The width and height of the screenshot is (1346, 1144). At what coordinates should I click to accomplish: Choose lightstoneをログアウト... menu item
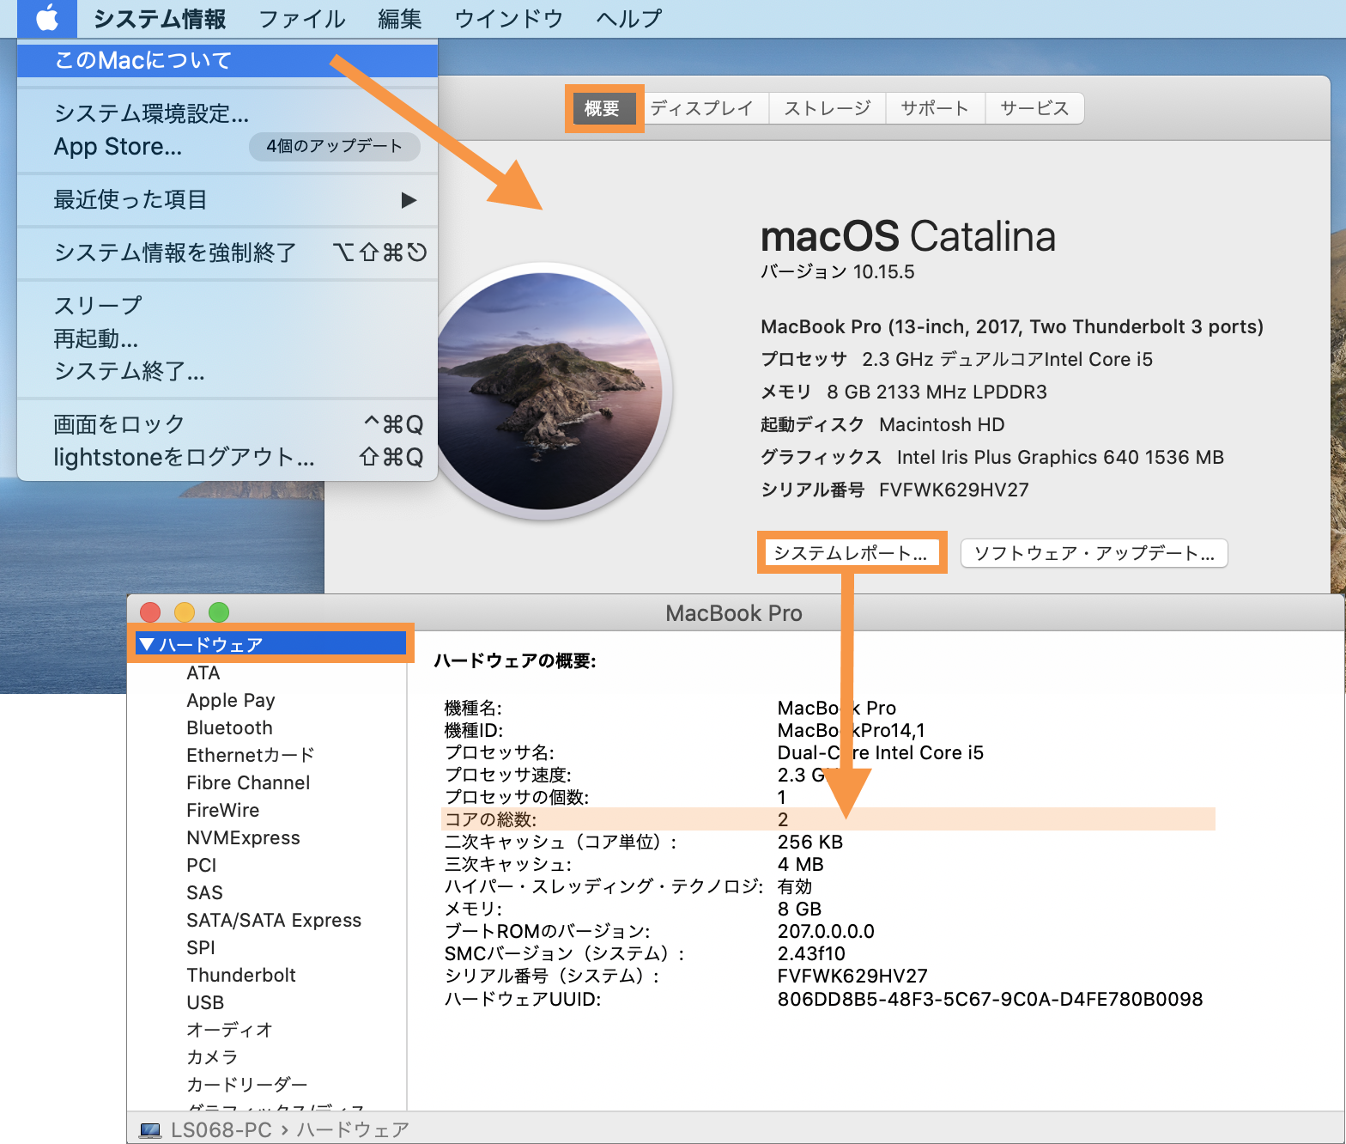click(x=227, y=457)
